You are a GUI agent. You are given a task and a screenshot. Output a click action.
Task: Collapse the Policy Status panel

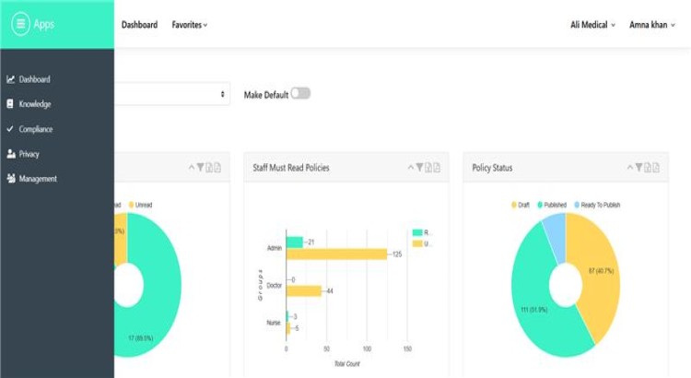coord(629,168)
